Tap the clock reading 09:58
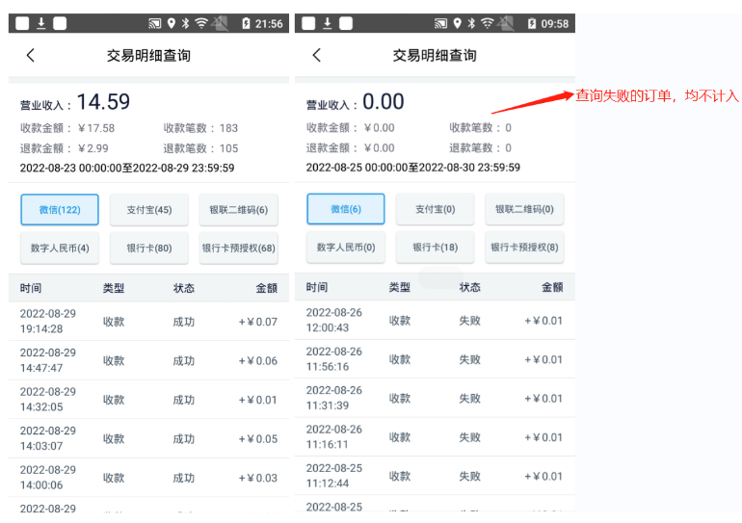The width and height of the screenshot is (742, 523). click(x=555, y=24)
